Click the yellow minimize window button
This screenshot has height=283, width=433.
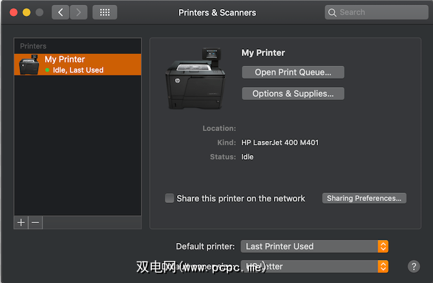[x=26, y=12]
